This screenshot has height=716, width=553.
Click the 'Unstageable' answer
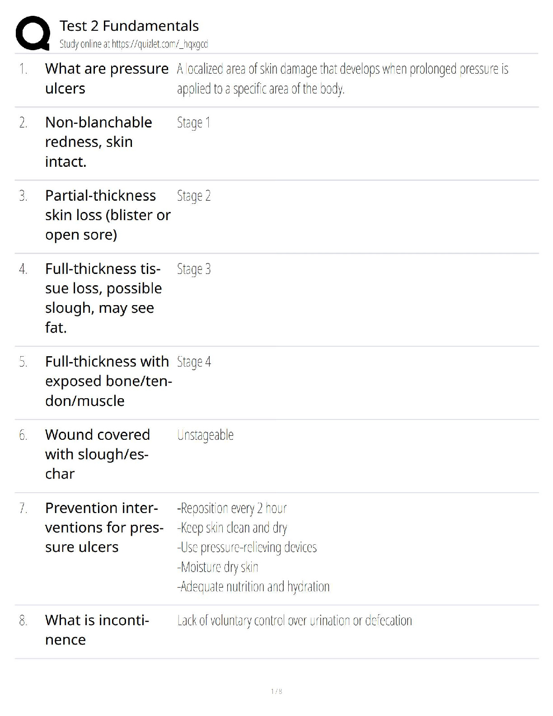(205, 435)
